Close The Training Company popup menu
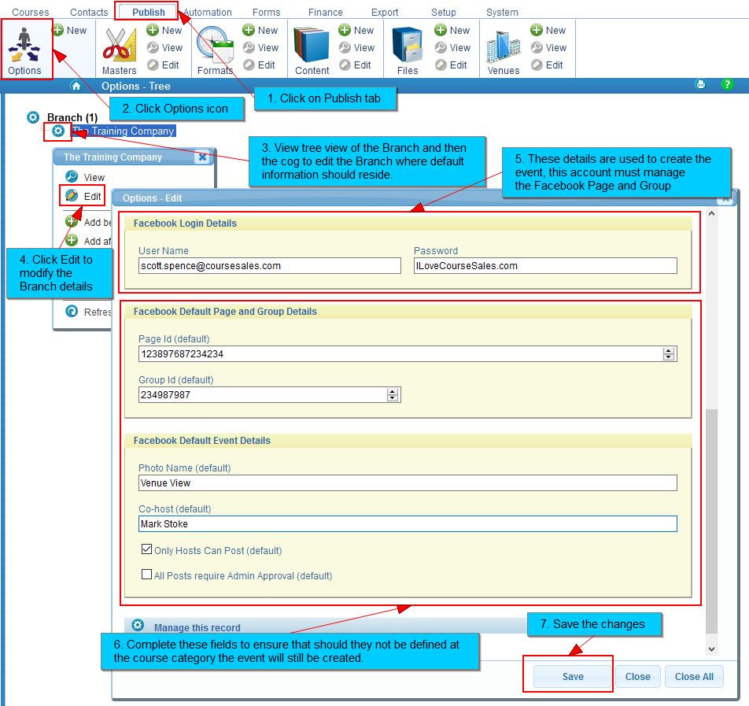The image size is (749, 706). (x=202, y=157)
